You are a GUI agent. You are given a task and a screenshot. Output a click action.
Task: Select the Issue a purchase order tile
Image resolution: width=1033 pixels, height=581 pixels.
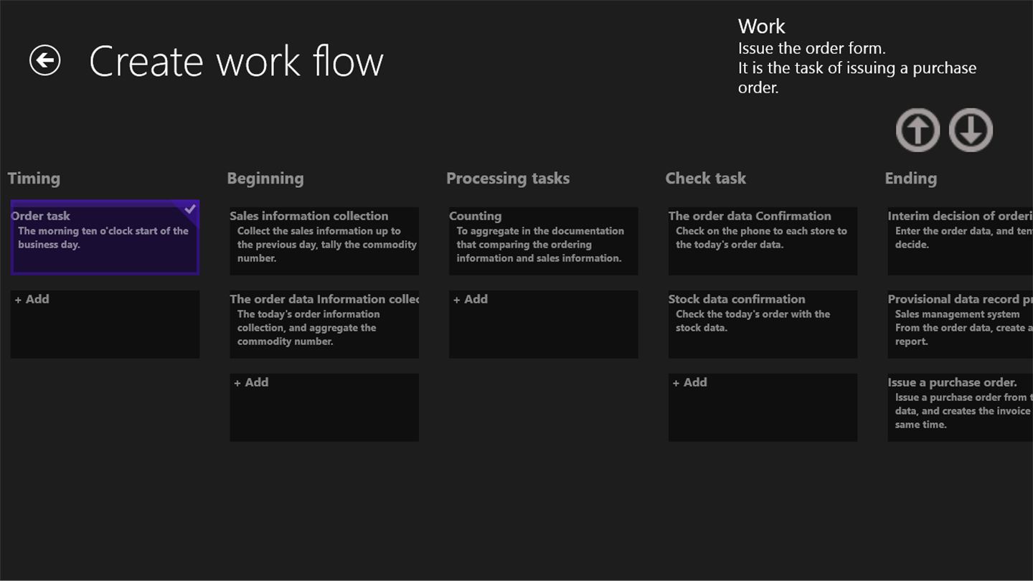(x=960, y=407)
